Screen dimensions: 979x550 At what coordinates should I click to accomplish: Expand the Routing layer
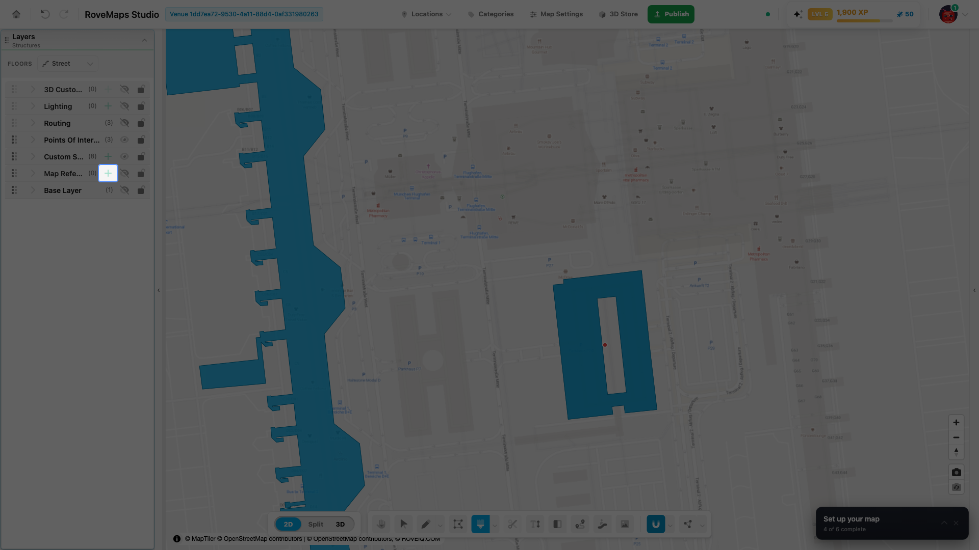(33, 123)
